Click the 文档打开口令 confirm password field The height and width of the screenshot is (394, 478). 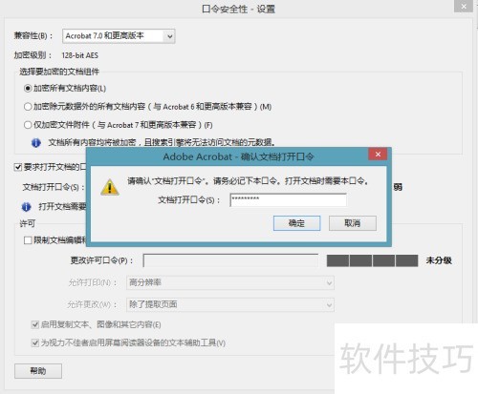point(288,200)
